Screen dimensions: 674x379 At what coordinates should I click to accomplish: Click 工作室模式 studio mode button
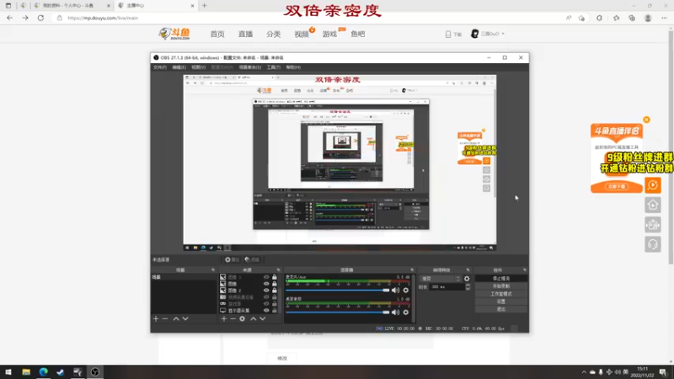500,294
